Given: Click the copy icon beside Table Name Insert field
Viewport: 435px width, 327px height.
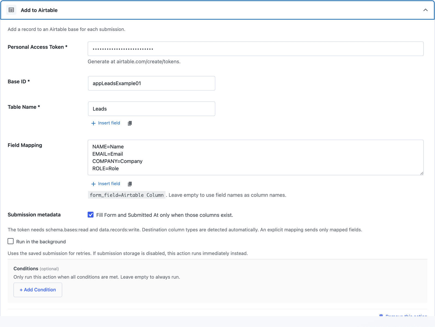Looking at the screenshot, I should point(130,123).
